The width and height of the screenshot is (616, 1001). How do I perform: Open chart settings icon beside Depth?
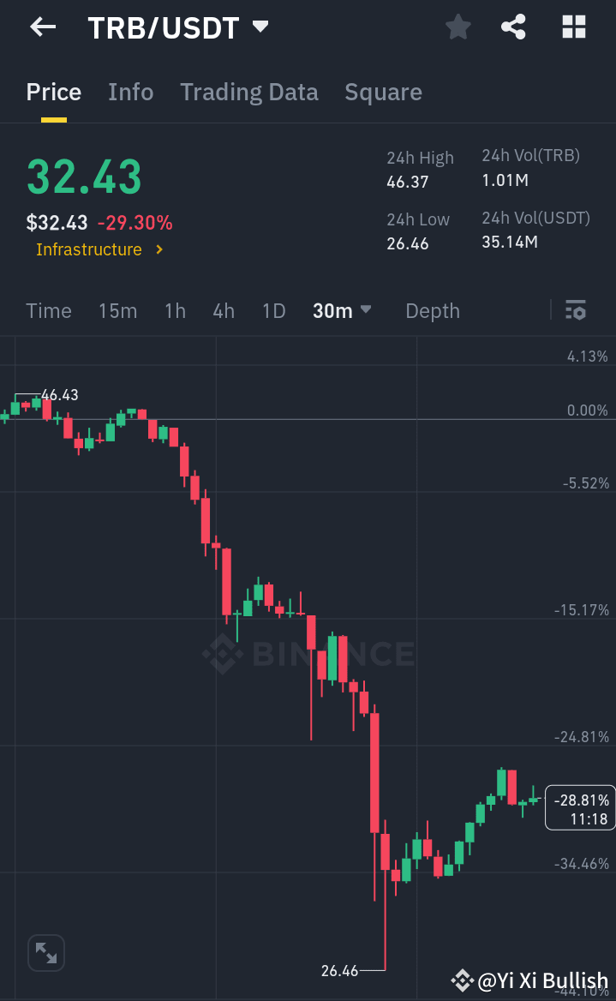click(x=575, y=311)
